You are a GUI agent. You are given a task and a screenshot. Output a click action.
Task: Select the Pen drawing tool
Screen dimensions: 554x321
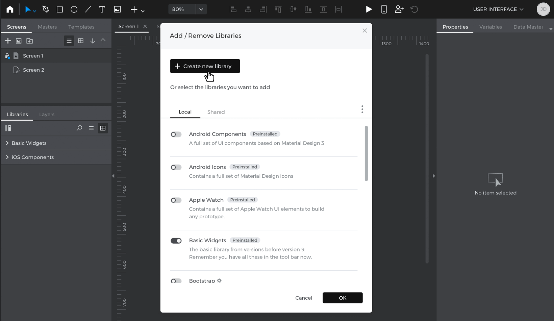click(46, 9)
